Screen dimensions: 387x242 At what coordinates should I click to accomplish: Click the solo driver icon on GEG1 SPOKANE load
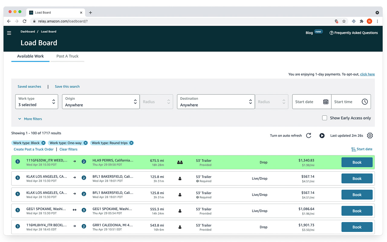pos(180,211)
